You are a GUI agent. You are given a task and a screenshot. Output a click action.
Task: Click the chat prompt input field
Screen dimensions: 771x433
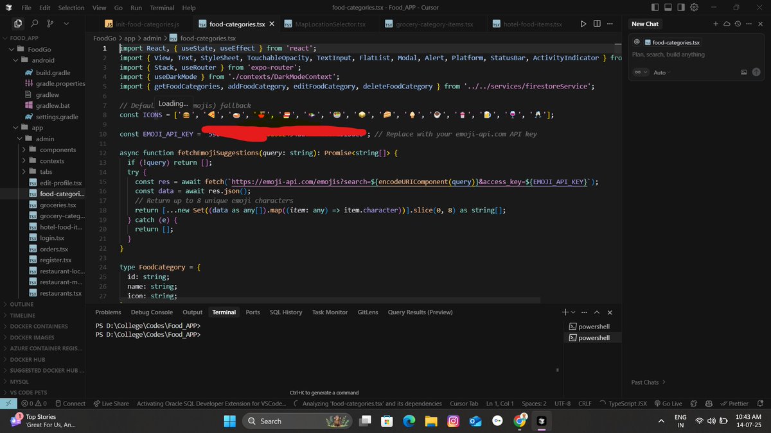pyautogui.click(x=696, y=55)
